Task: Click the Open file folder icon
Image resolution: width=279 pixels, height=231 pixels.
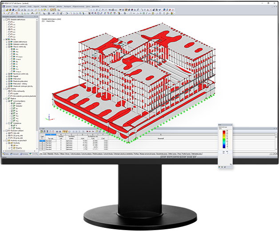Action: 7,10
